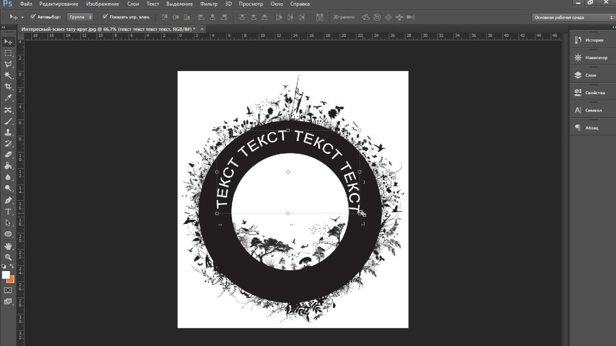Distribute left edges in options bar
The height and width of the screenshot is (346, 616).
[279, 17]
